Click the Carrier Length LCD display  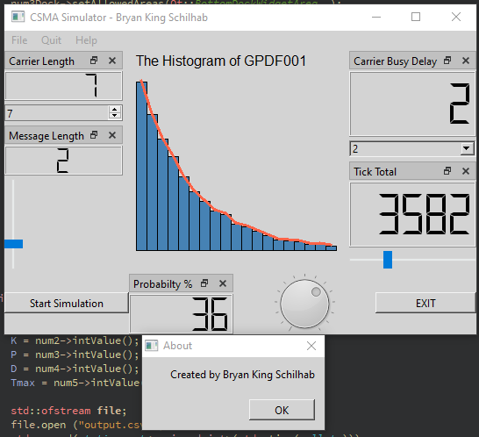[63, 86]
